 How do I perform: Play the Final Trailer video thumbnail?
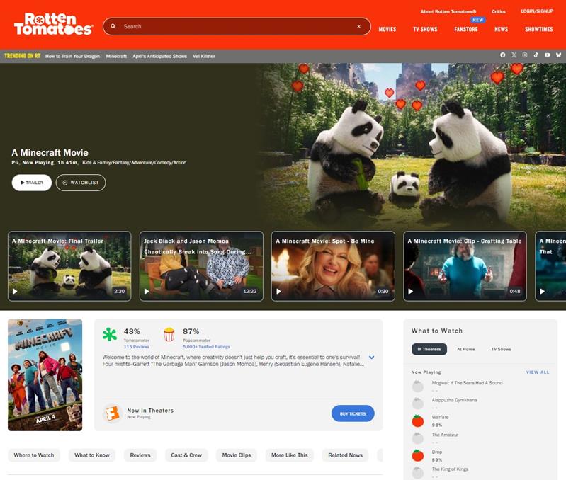pos(69,266)
